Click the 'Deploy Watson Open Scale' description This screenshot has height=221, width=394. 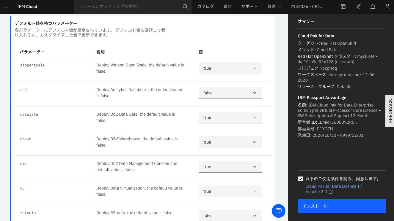(x=140, y=68)
